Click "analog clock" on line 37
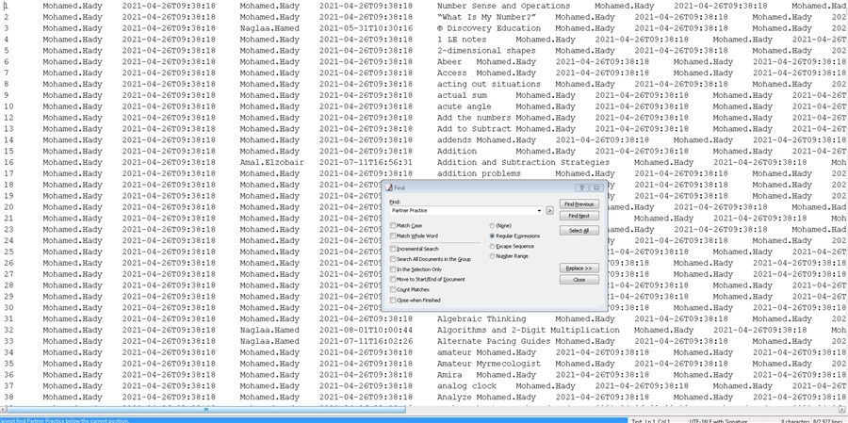 466,386
